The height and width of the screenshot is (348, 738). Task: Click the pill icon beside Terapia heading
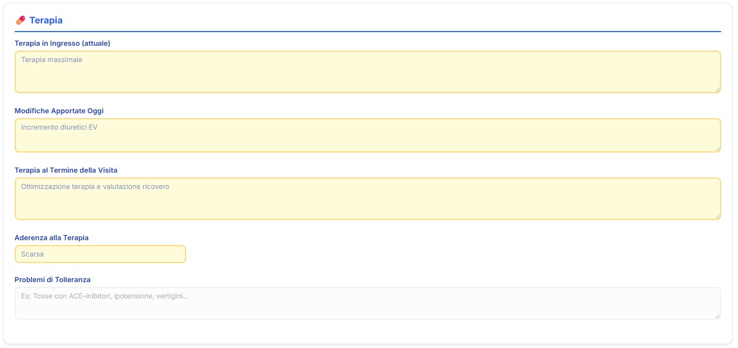click(x=21, y=20)
